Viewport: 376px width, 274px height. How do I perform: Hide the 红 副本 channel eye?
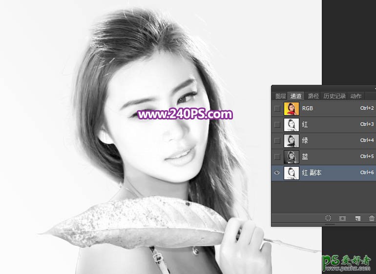click(x=277, y=173)
